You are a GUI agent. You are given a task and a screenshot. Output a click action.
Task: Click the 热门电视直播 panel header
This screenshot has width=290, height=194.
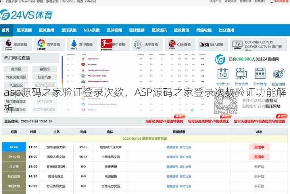pos(30,58)
